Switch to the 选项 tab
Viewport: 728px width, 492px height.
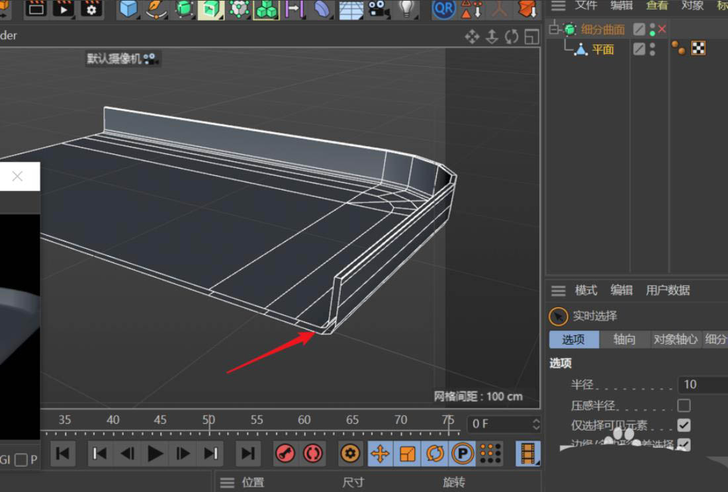pos(574,339)
